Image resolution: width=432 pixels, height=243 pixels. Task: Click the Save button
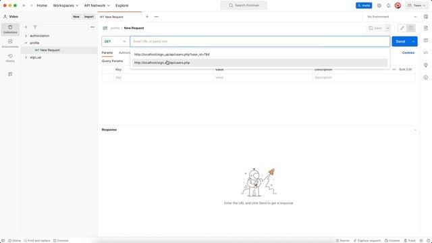pos(375,28)
